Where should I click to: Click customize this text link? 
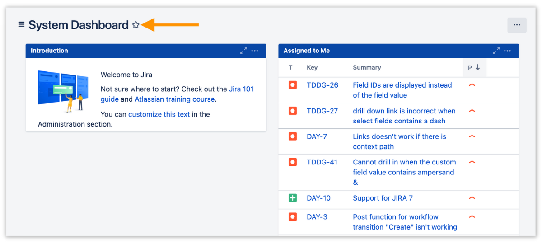pos(159,114)
